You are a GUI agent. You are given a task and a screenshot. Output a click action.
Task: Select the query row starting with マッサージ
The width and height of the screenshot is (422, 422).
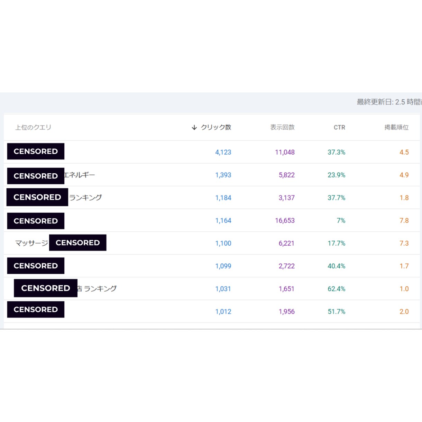(x=212, y=243)
